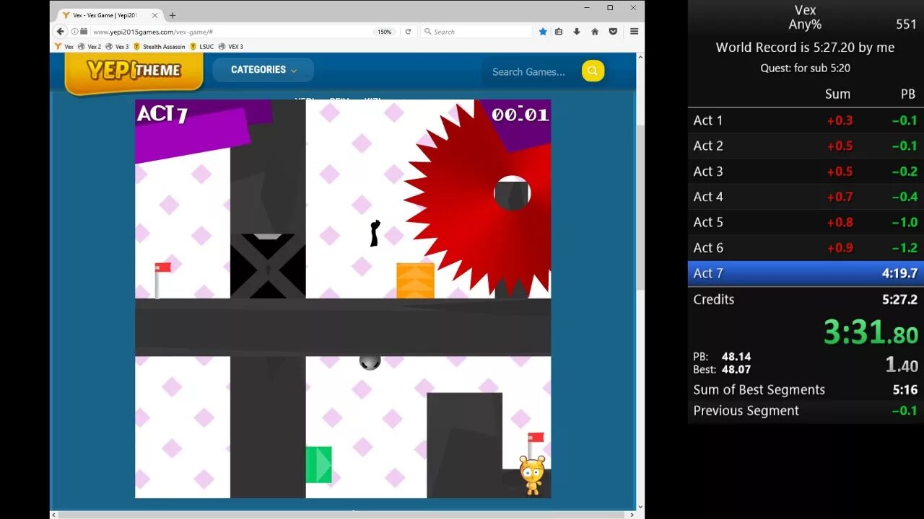This screenshot has width=924, height=519.
Task: Bookmark this page with the star icon
Action: [543, 32]
